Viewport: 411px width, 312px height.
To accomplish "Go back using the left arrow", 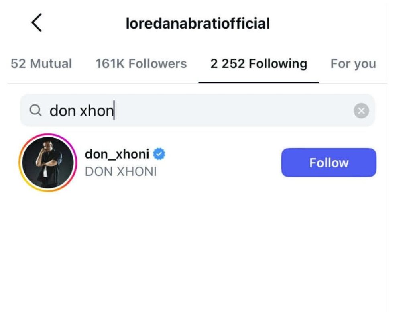I will [x=37, y=23].
